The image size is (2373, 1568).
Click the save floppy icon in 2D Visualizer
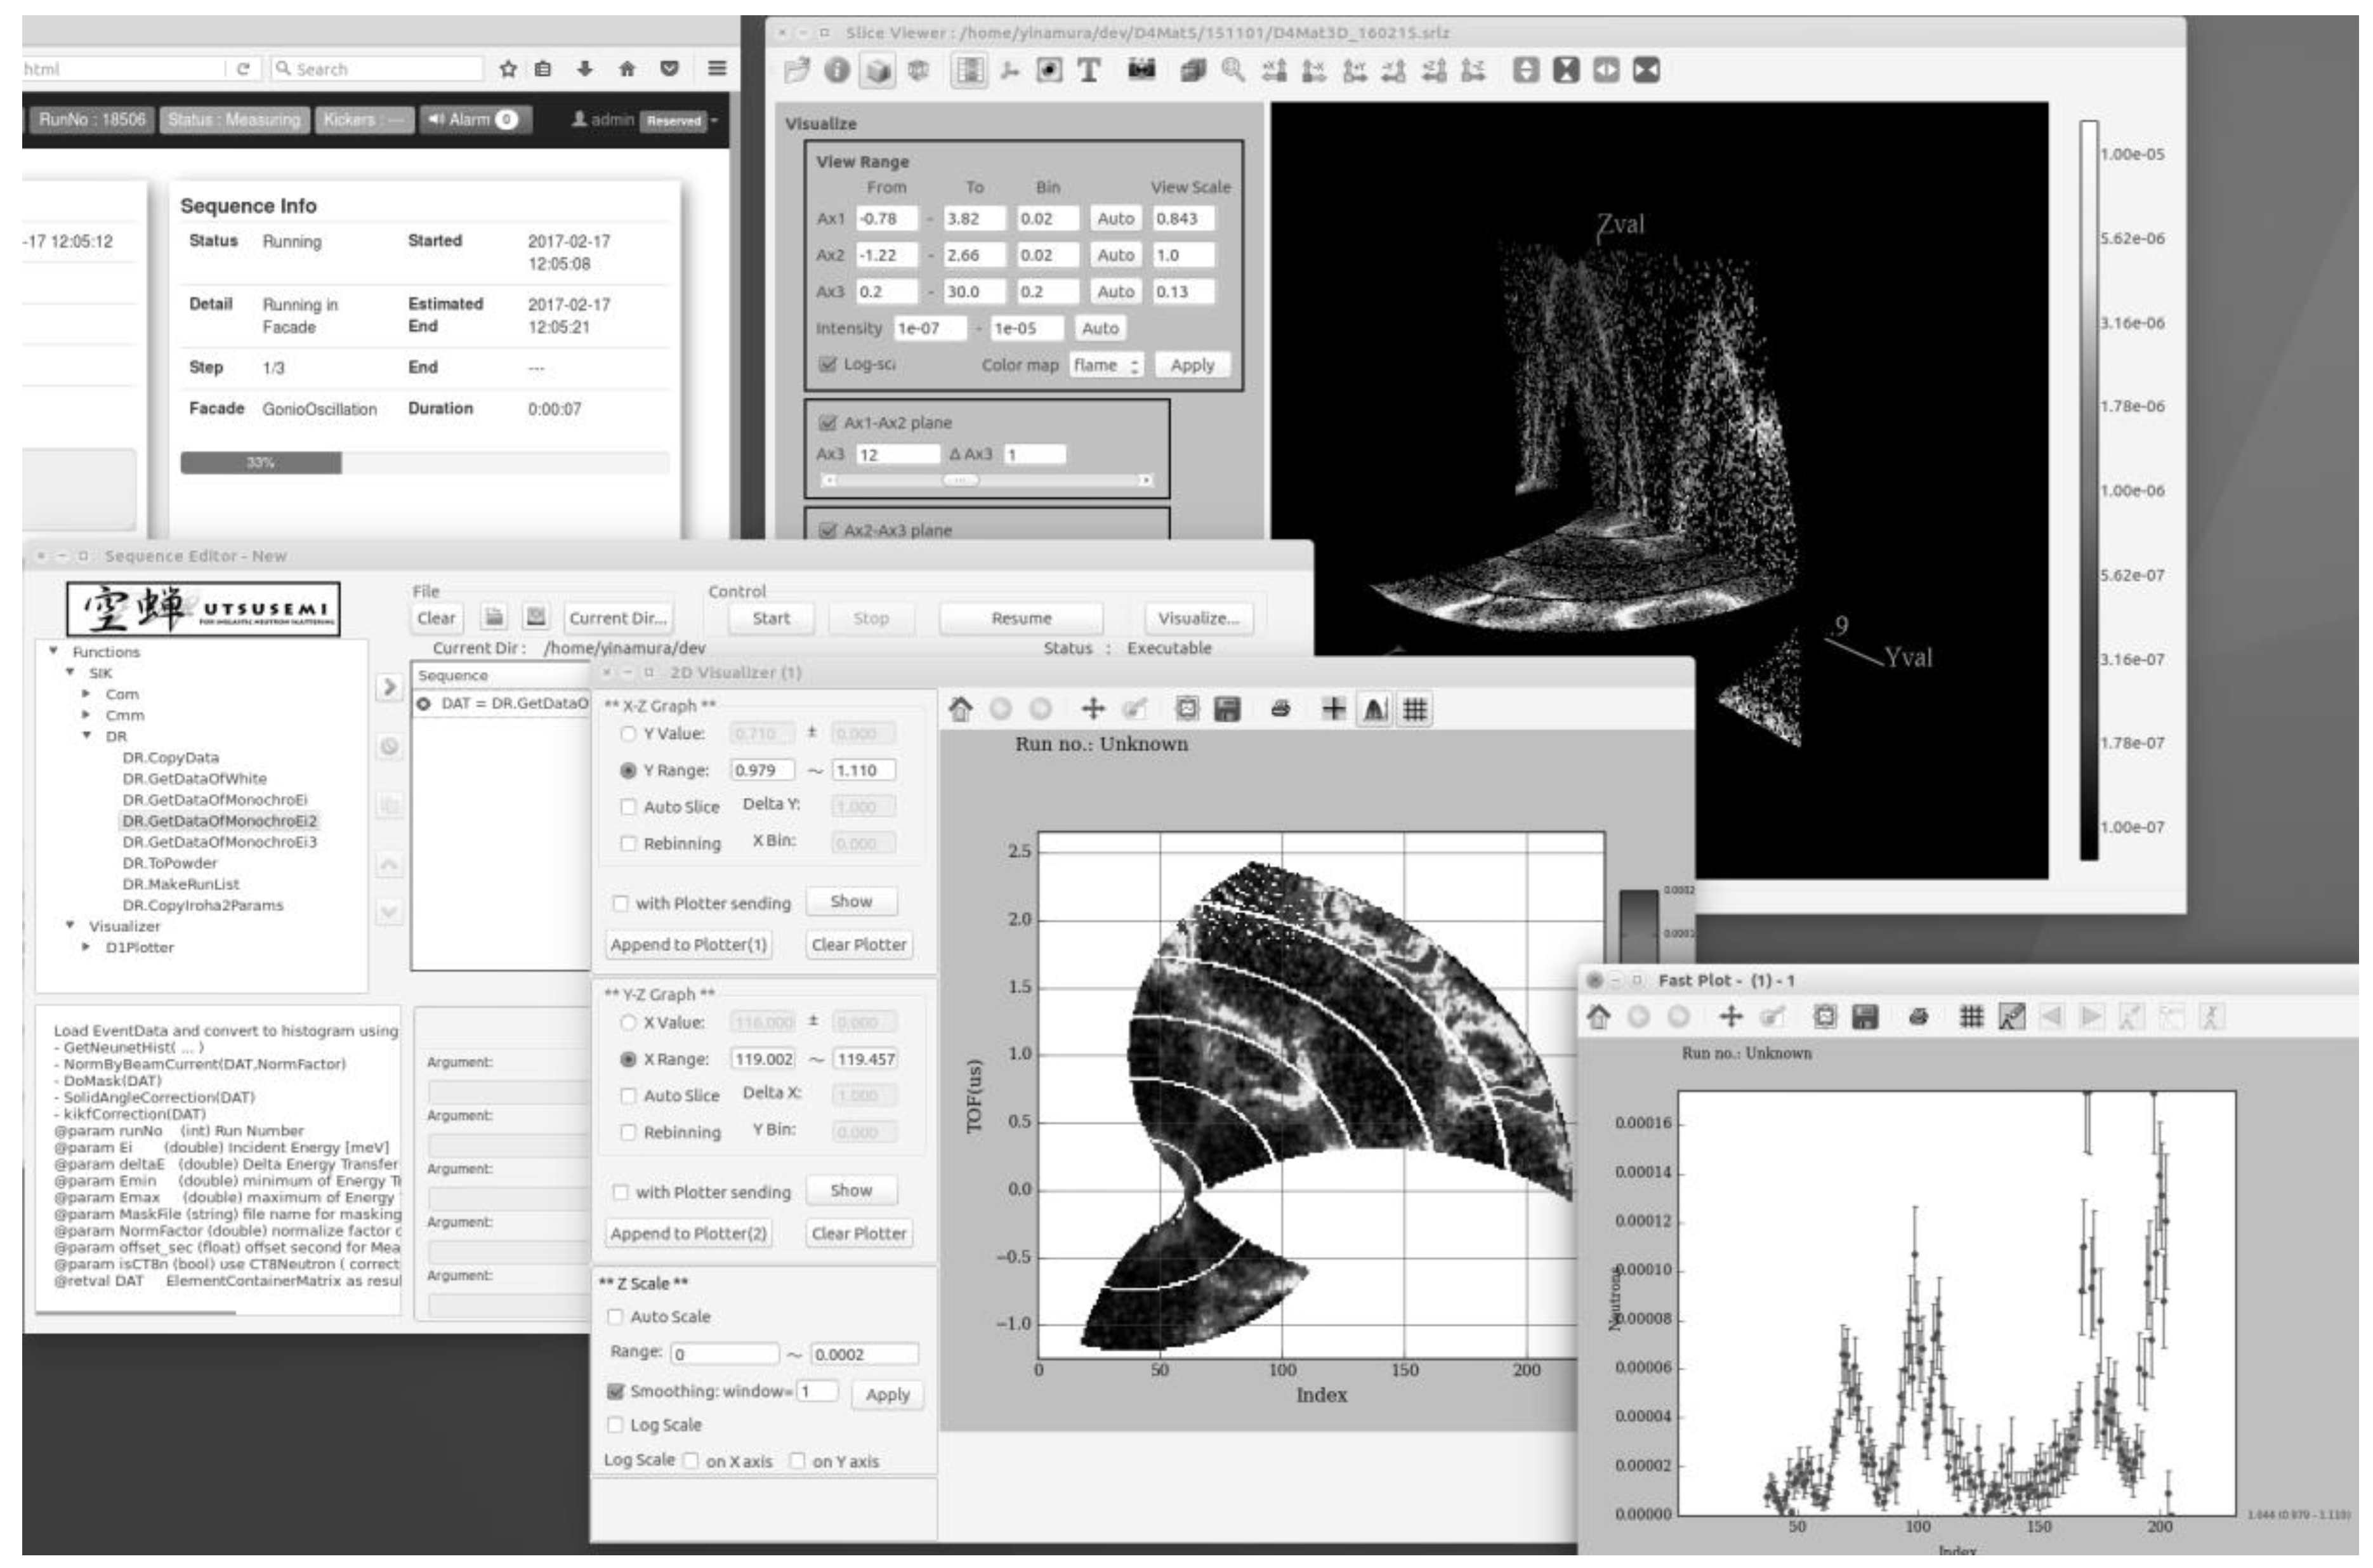click(1226, 710)
